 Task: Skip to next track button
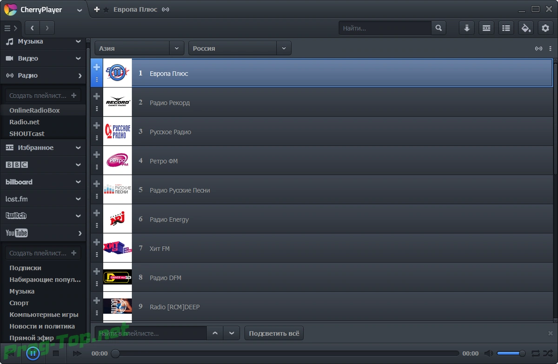pyautogui.click(x=77, y=354)
